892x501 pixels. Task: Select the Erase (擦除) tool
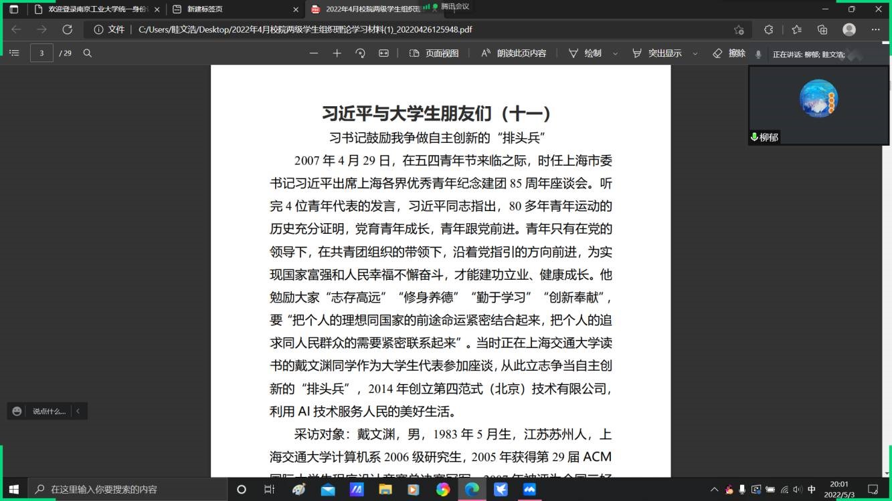click(729, 53)
